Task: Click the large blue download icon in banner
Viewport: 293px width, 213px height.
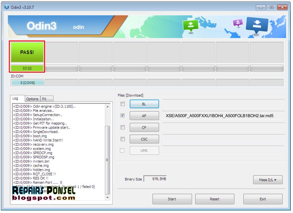Action: pos(257,25)
